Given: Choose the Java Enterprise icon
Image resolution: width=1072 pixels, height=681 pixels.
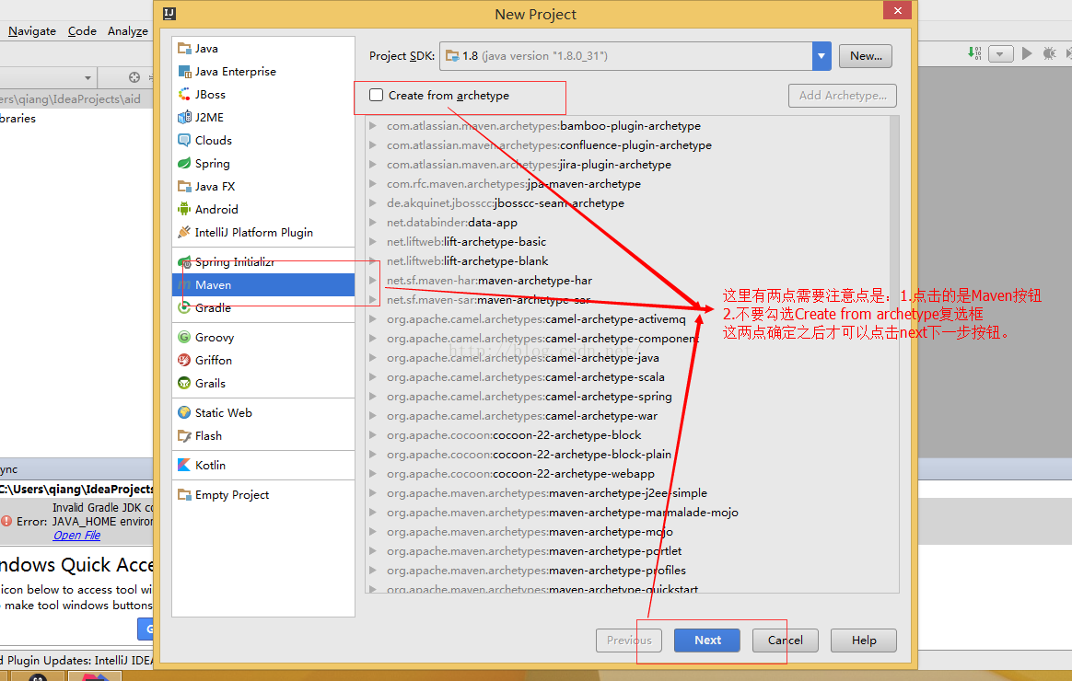Looking at the screenshot, I should (x=184, y=72).
